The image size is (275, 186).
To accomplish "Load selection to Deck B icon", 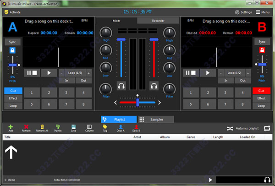I will [x=136, y=127].
